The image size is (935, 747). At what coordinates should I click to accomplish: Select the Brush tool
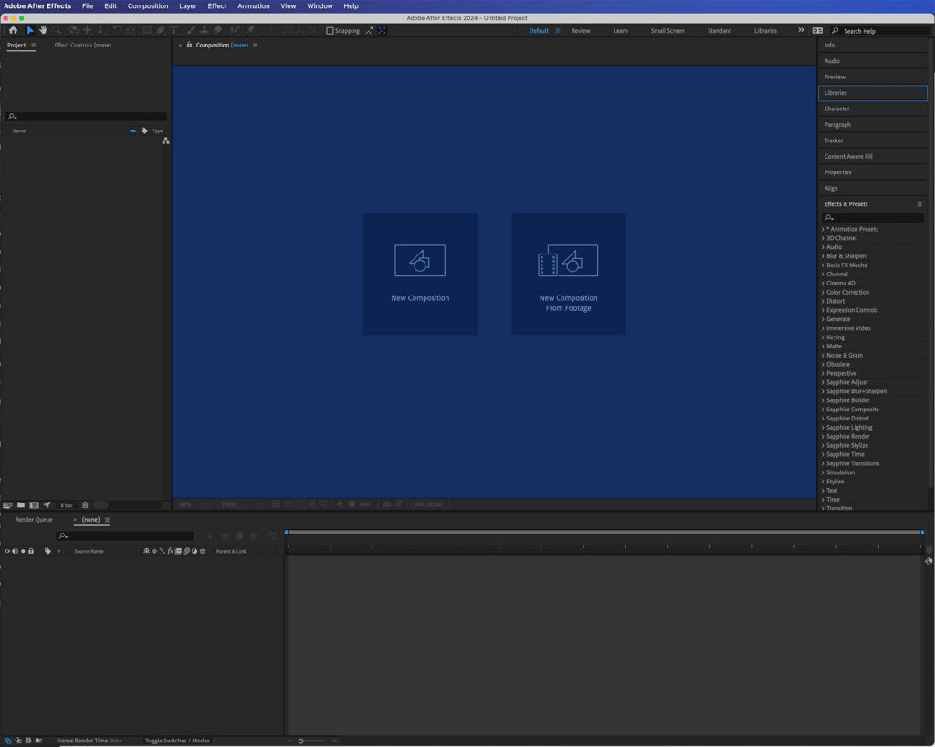coord(191,30)
